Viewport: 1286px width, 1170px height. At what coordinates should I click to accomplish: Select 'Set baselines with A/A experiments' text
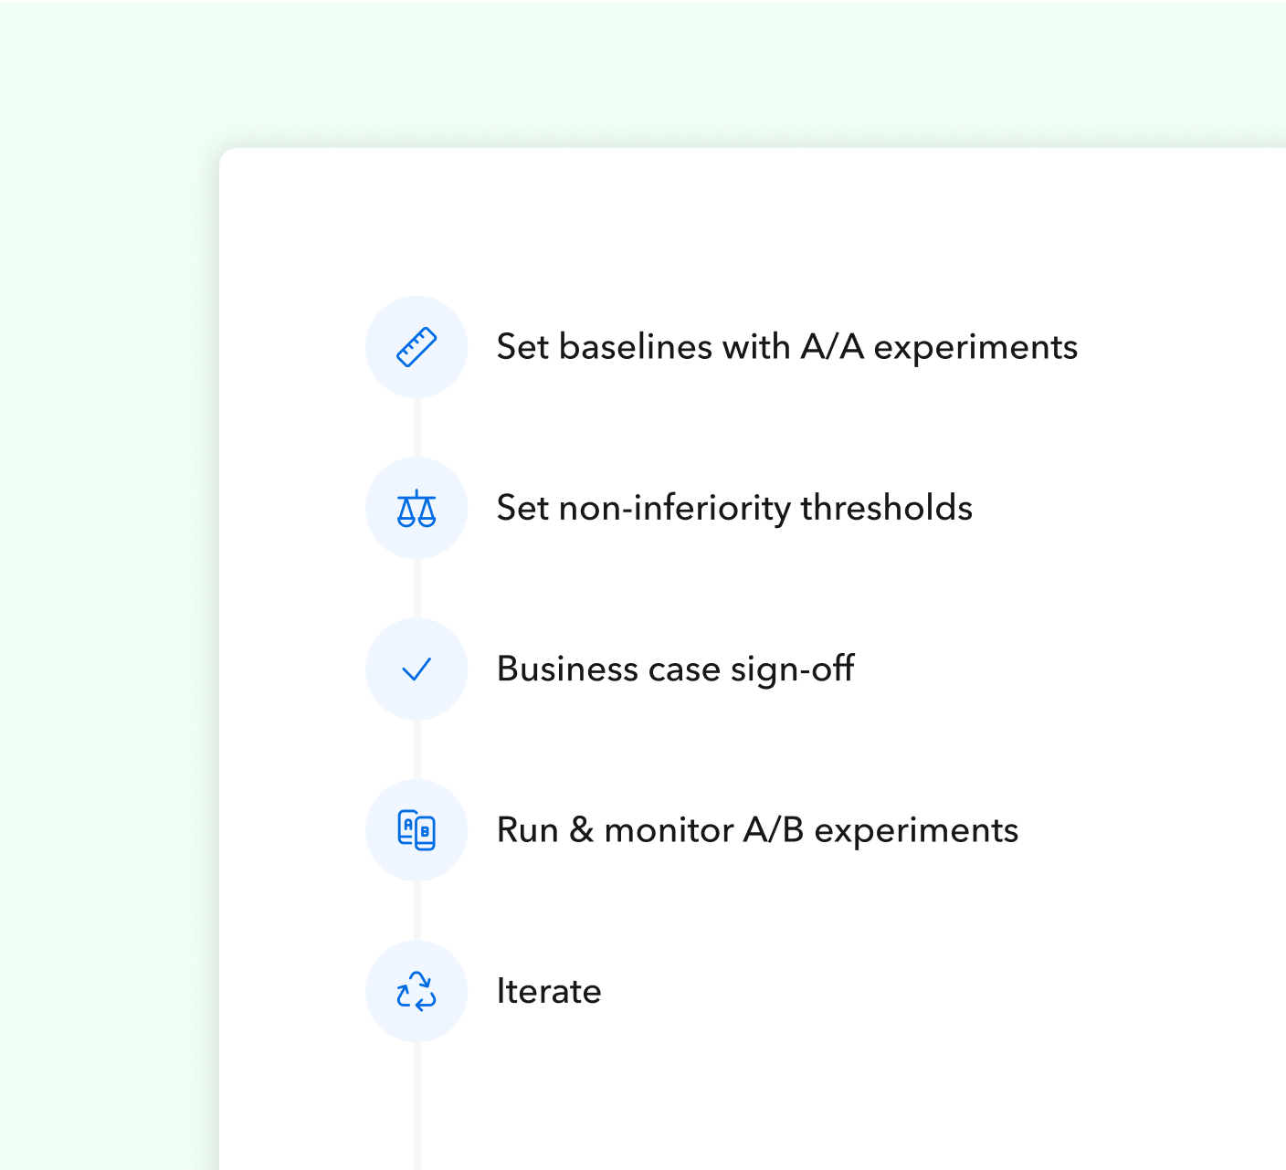786,347
